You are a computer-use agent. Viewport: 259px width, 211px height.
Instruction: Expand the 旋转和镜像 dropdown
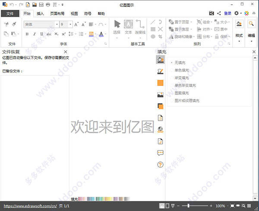click(x=194, y=37)
